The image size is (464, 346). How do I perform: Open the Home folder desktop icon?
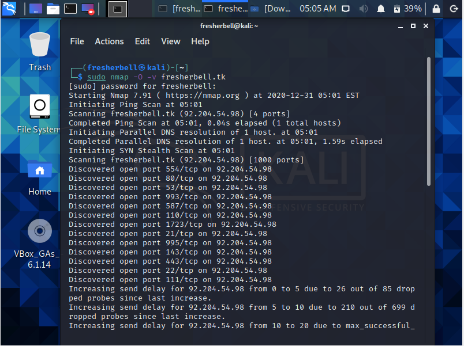click(40, 178)
